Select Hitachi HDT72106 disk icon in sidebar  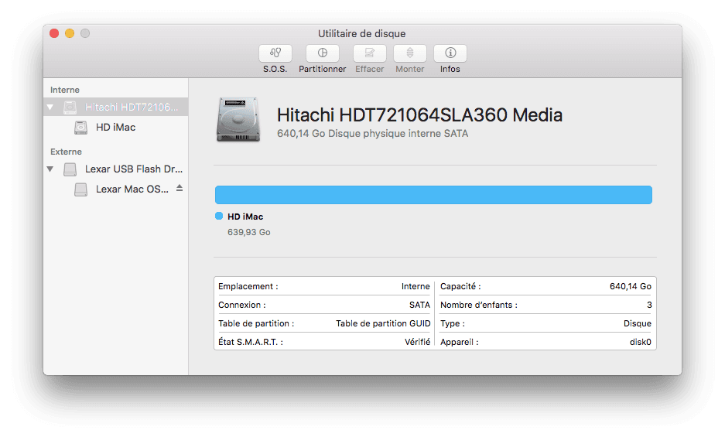coord(70,108)
